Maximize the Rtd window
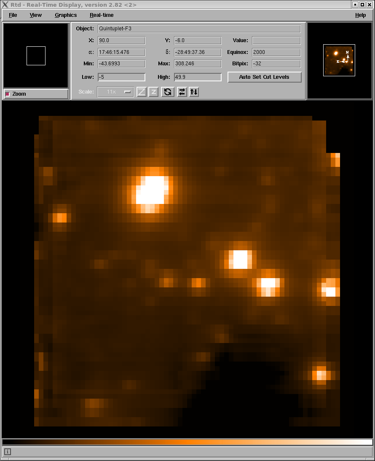Image resolution: width=375 pixels, height=461 pixels. pyautogui.click(x=362, y=5)
